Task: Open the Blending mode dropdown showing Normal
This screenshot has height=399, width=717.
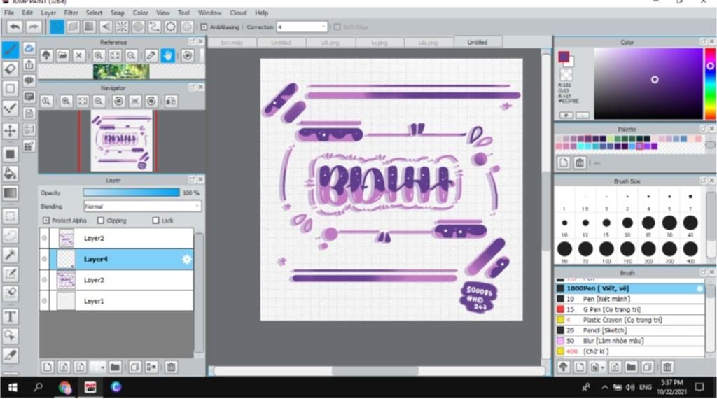Action: [142, 206]
